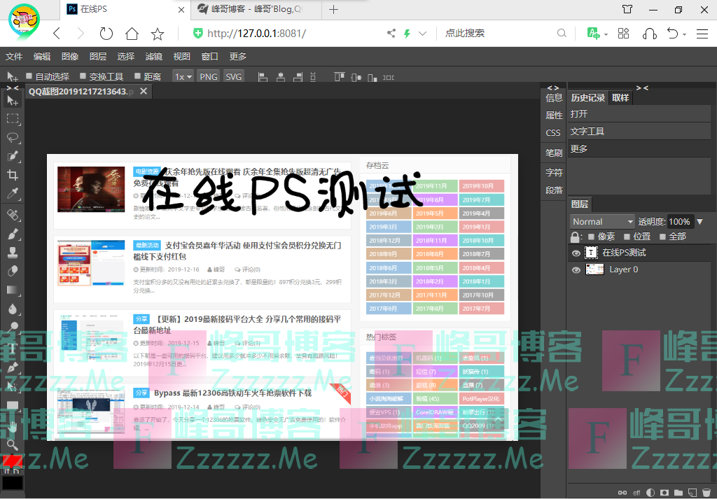This screenshot has width=717, height=499.
Task: Select the Rectangle Select marquee tool
Action: (x=13, y=119)
